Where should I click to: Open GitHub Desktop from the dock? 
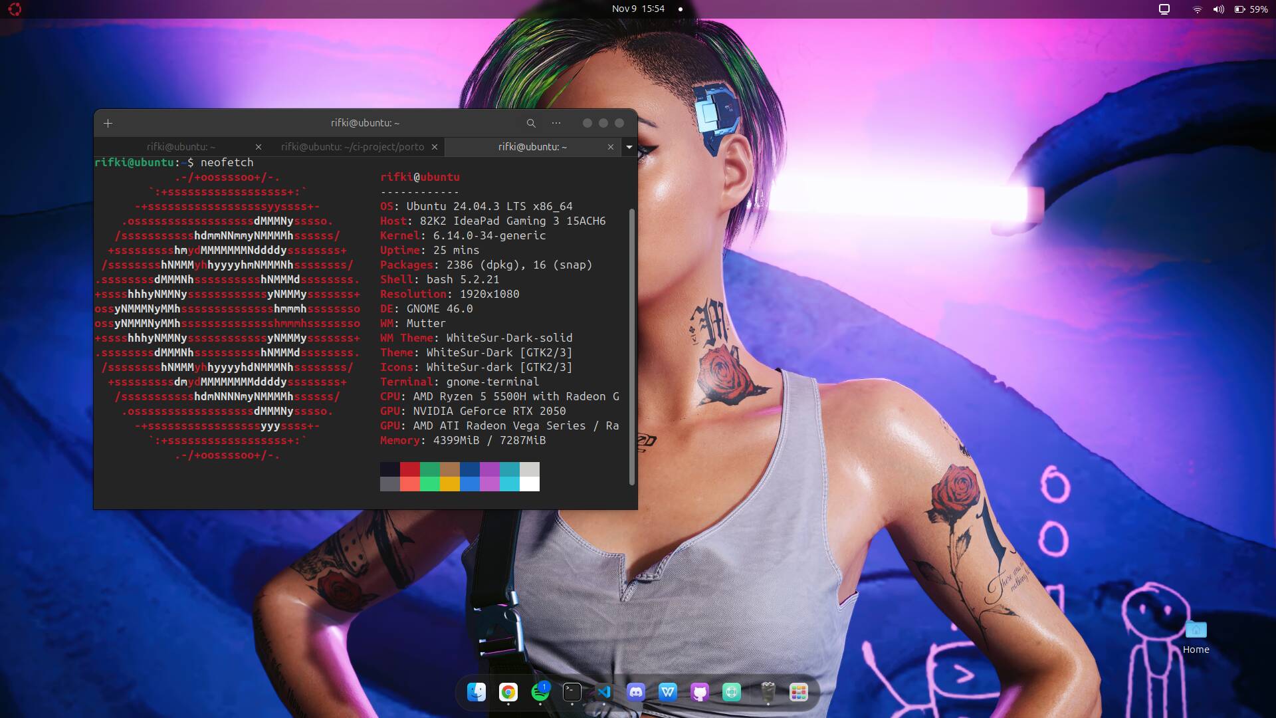[x=699, y=692]
